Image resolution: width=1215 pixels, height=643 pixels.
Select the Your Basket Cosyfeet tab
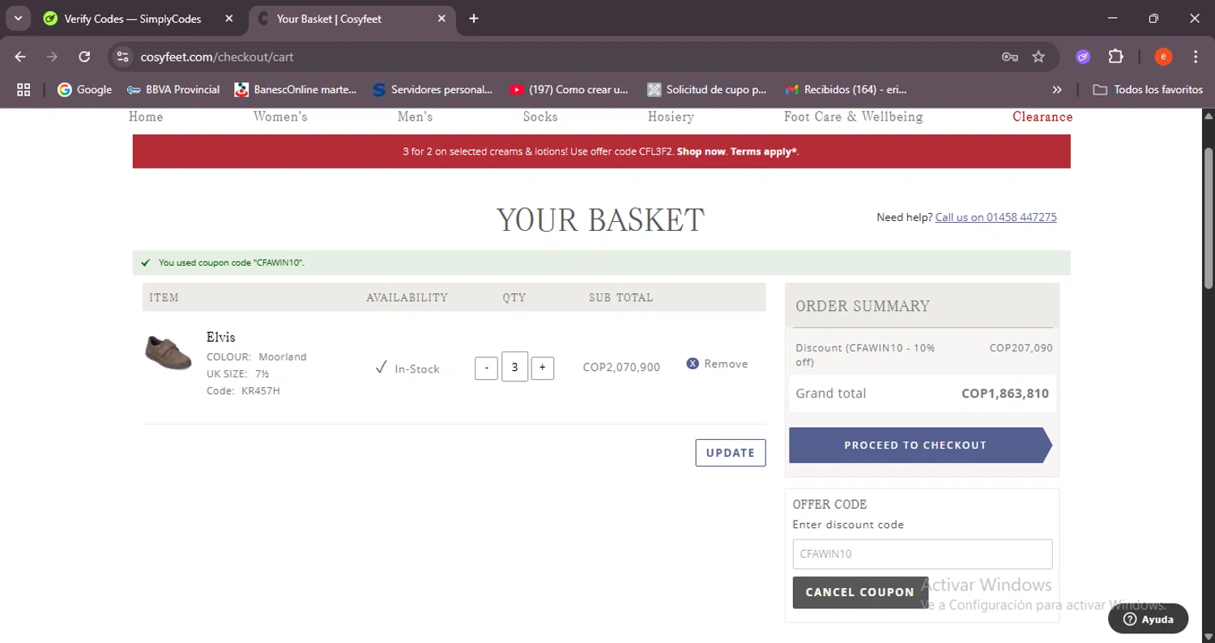(x=352, y=19)
